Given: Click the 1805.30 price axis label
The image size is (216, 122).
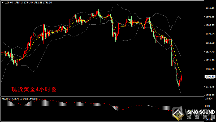Looking at the screenshot, I should (x=210, y=69).
